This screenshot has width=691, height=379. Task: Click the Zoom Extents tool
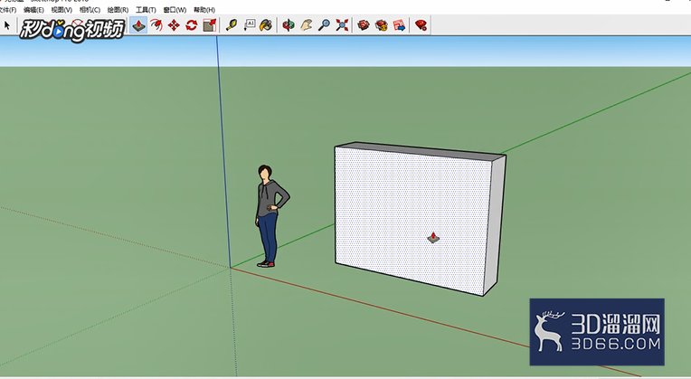[342, 25]
